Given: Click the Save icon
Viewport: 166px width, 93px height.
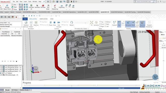Looking at the screenshot, I should click(57, 2).
